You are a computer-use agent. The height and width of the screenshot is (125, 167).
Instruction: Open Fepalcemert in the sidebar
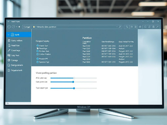pos(17,70)
